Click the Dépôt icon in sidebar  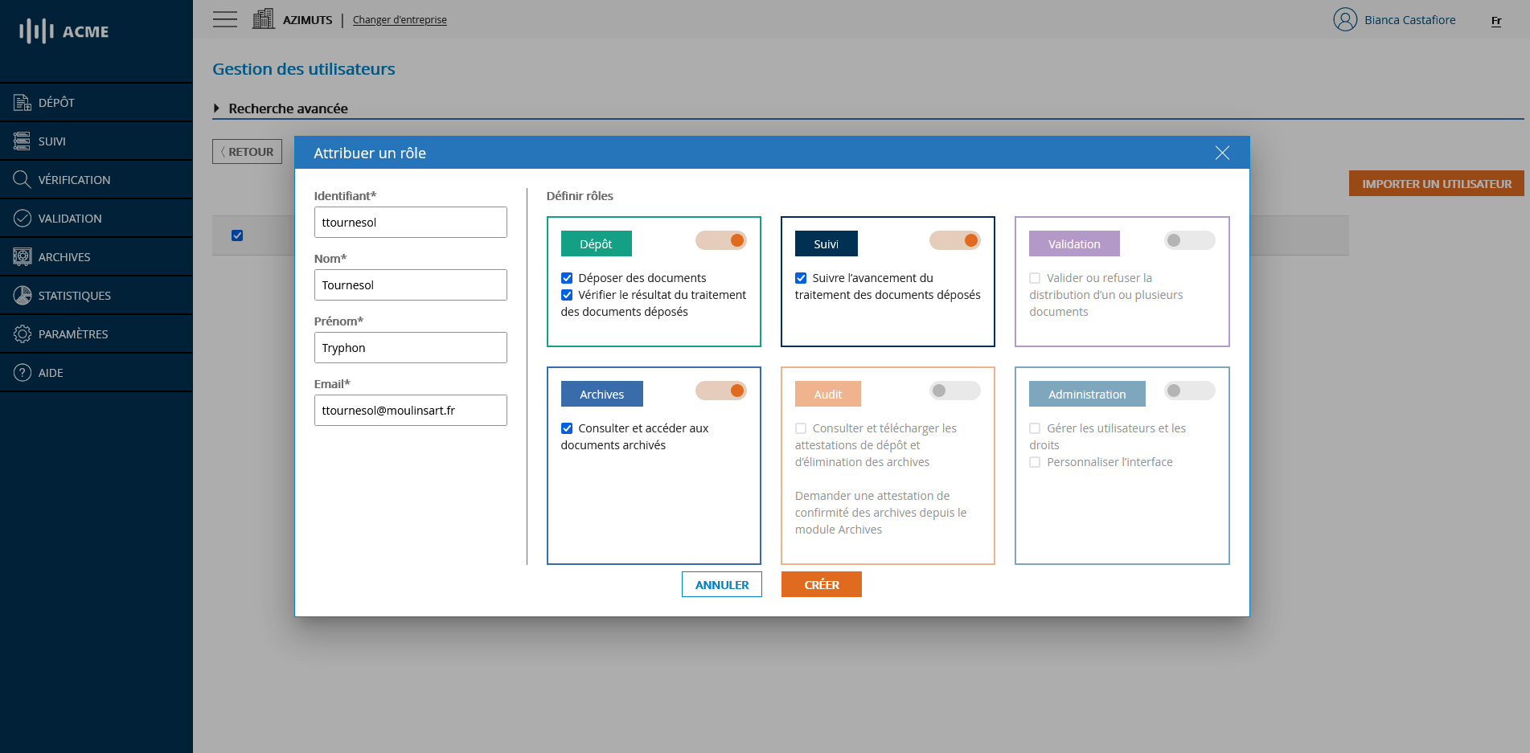coord(23,102)
